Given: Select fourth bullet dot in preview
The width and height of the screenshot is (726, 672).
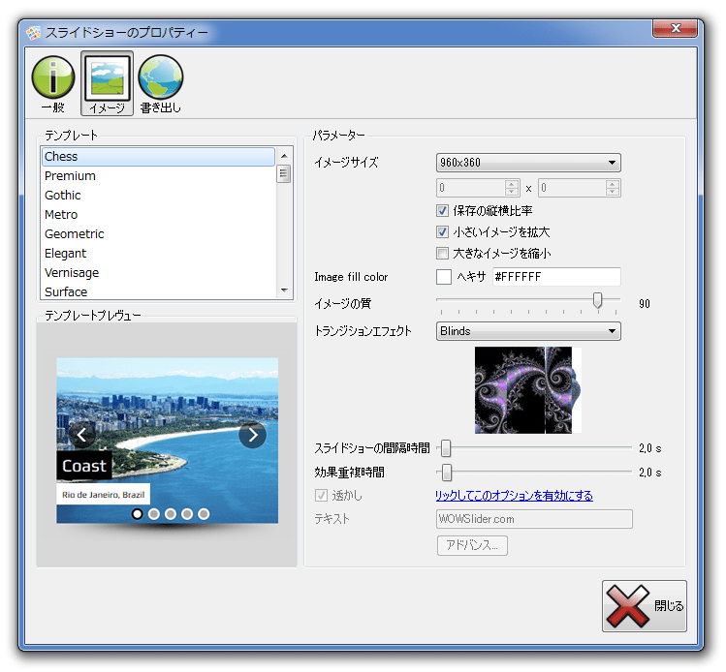Looking at the screenshot, I should pos(187,514).
